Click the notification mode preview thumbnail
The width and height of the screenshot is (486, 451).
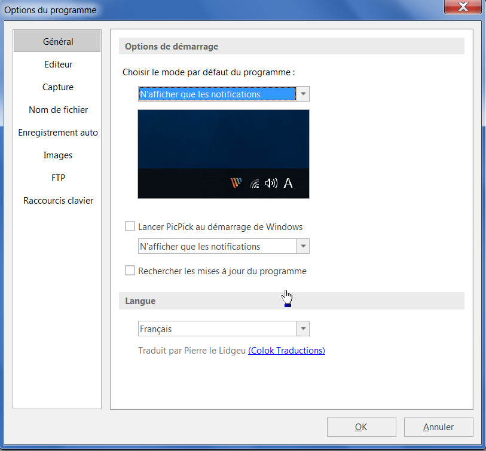224,154
